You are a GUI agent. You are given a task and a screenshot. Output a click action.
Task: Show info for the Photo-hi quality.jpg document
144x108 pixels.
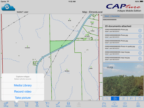coord(140,47)
